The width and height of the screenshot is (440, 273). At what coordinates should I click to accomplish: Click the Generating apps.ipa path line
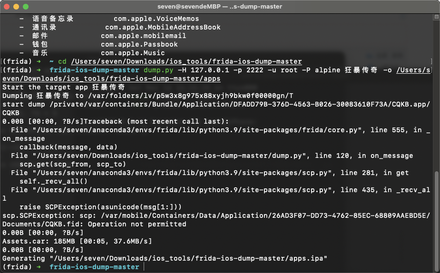165,258
